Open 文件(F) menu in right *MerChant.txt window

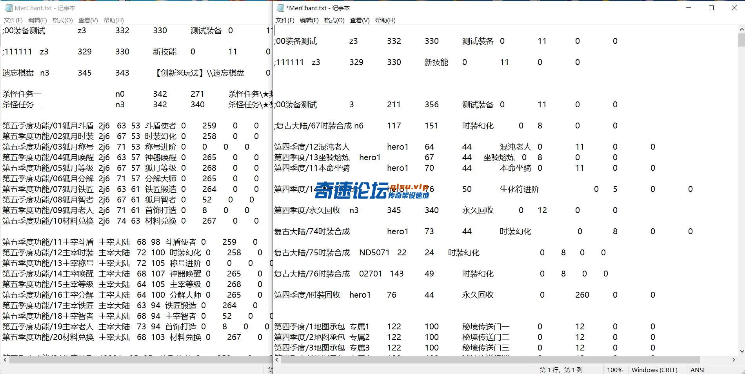[x=285, y=20]
